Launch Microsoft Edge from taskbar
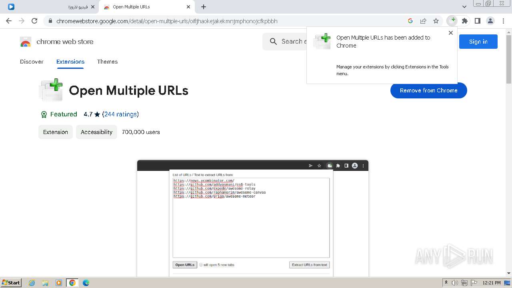This screenshot has height=288, width=512. point(86,283)
